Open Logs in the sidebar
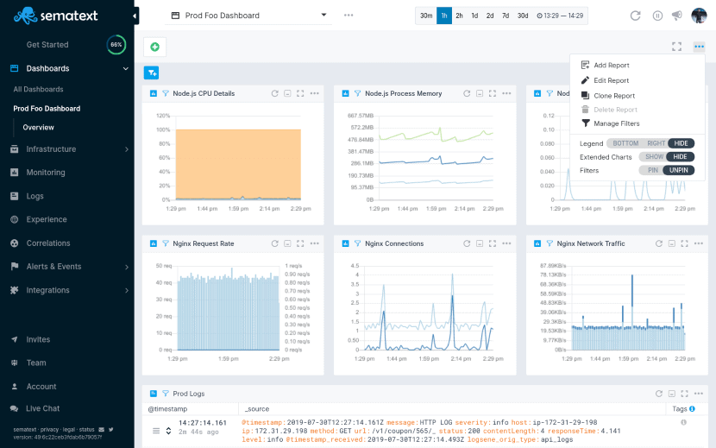 click(x=35, y=196)
